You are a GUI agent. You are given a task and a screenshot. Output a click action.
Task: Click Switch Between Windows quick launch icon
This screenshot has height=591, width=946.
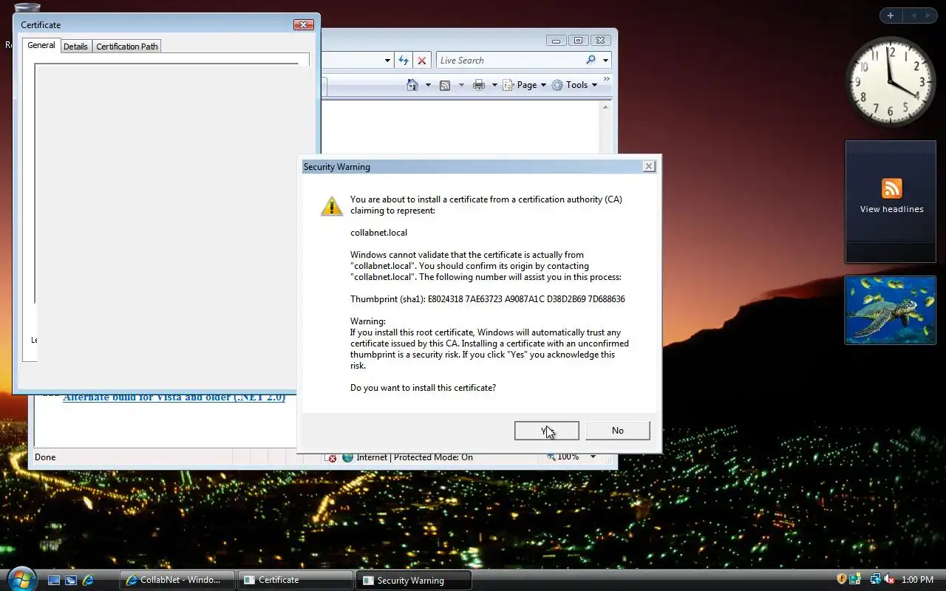(71, 580)
